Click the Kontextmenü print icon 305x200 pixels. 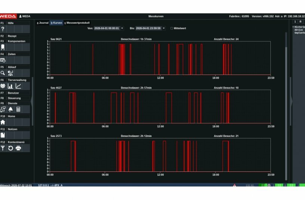18,148
